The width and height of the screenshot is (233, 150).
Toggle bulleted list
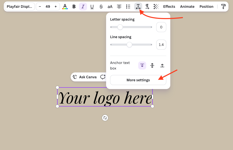click(128, 7)
